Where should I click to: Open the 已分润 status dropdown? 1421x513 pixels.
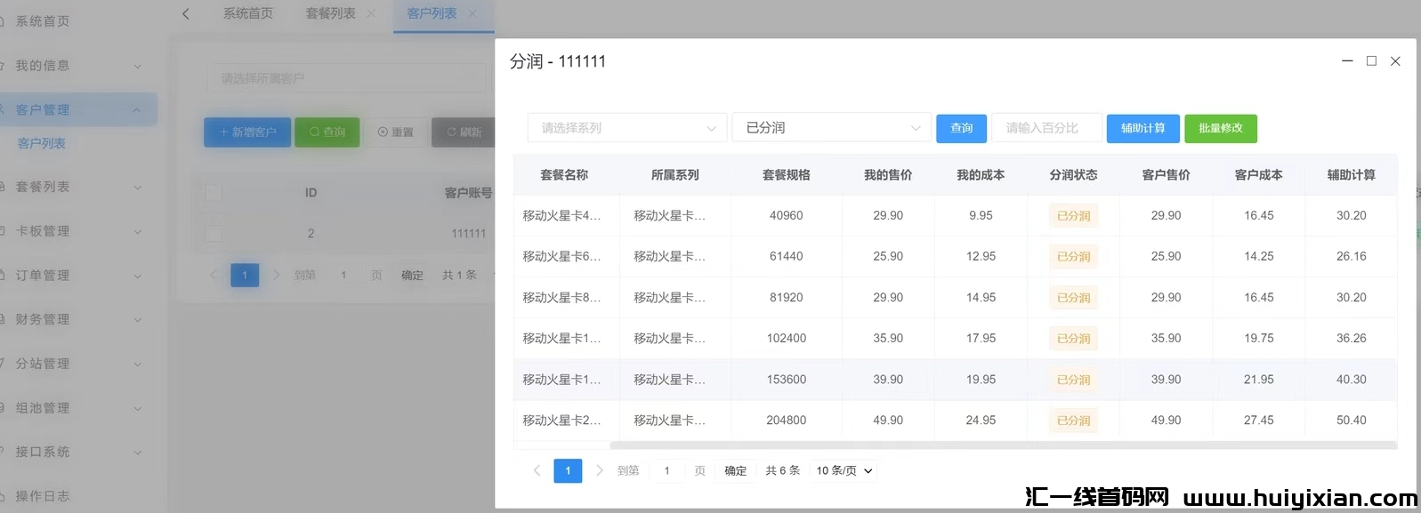pos(831,128)
